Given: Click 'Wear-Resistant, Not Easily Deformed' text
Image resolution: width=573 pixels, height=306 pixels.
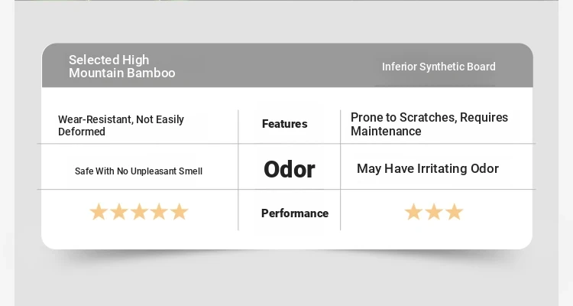Looking at the screenshot, I should [121, 125].
